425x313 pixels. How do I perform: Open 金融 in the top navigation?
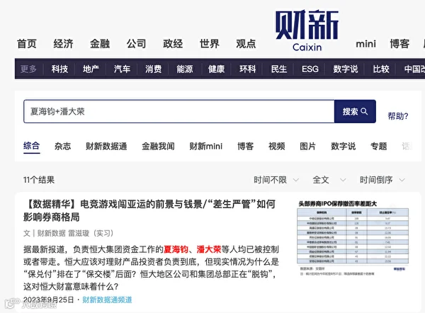tap(100, 44)
